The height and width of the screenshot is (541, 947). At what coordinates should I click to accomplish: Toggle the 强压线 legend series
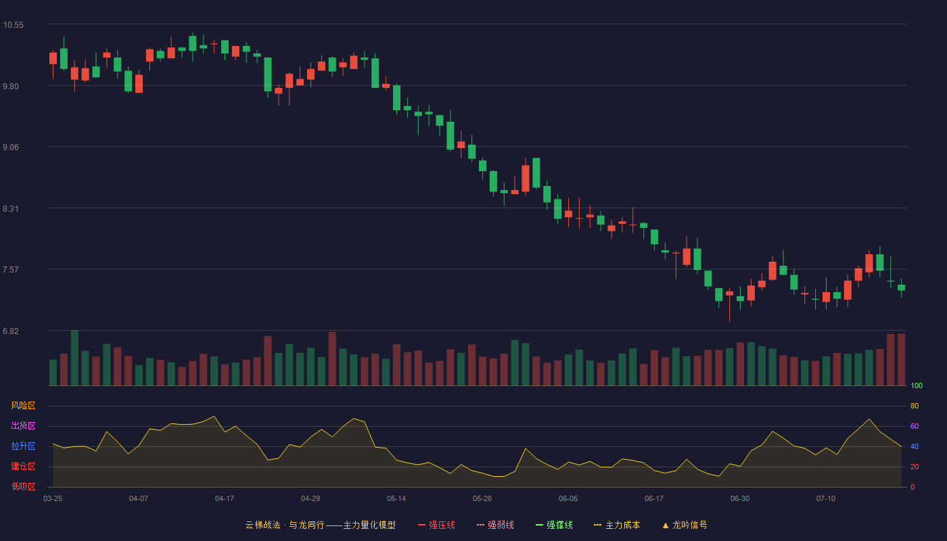tap(436, 525)
